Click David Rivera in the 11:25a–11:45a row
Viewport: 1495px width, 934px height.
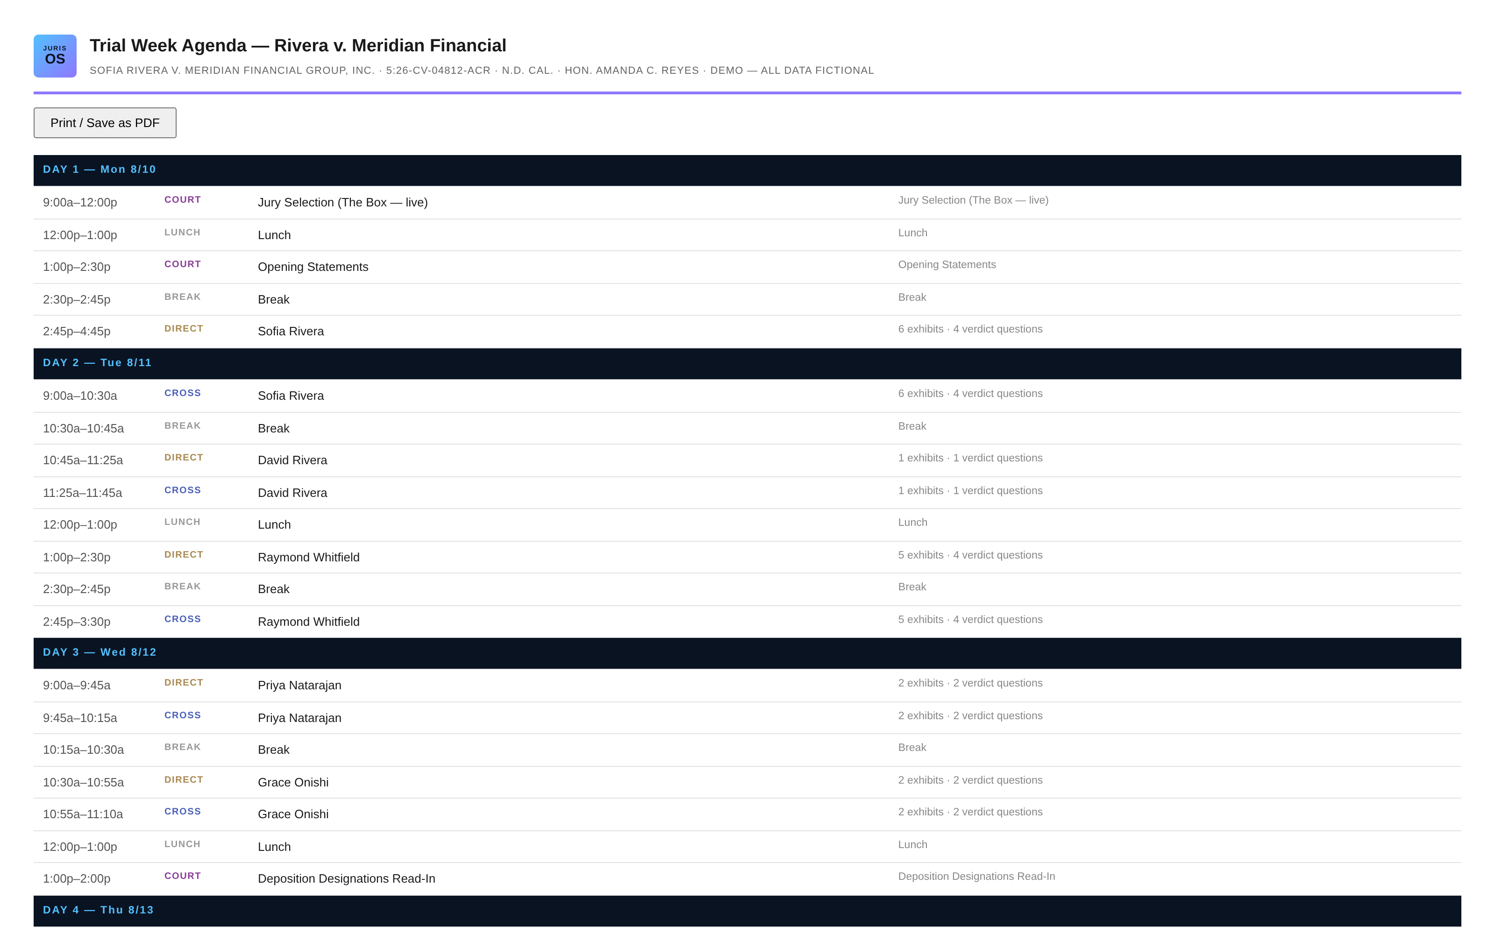pyautogui.click(x=293, y=493)
